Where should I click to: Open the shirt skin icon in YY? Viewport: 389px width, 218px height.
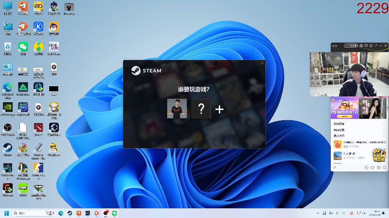pos(371,46)
